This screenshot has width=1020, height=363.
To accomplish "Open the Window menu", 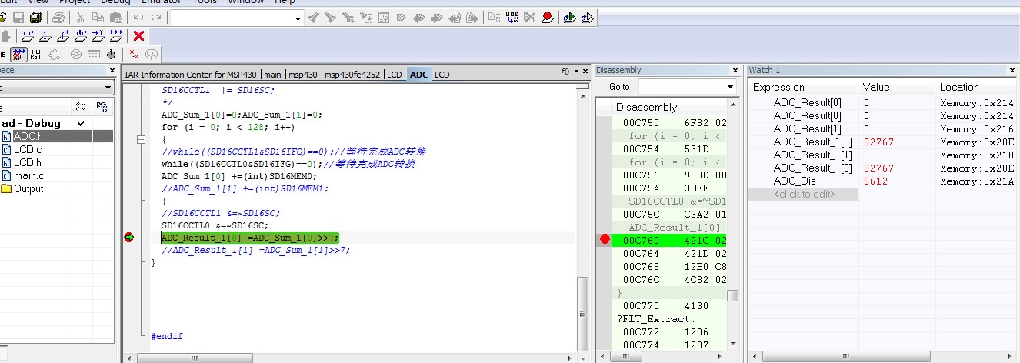I will coord(245,2).
